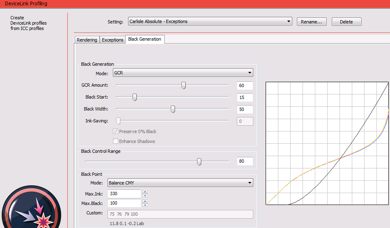
Task: Decrease Max.Black with the down arrow
Action: [145, 205]
